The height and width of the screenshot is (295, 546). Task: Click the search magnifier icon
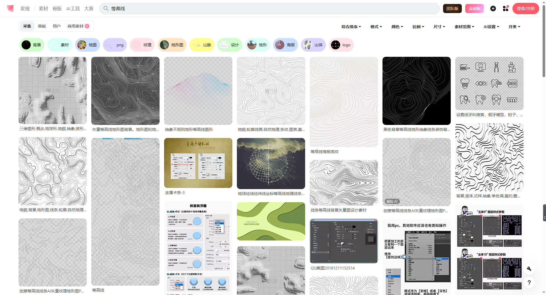(106, 9)
